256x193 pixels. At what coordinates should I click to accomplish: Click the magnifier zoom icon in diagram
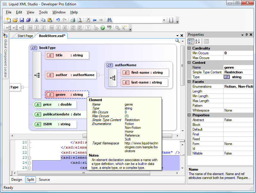[177, 41]
